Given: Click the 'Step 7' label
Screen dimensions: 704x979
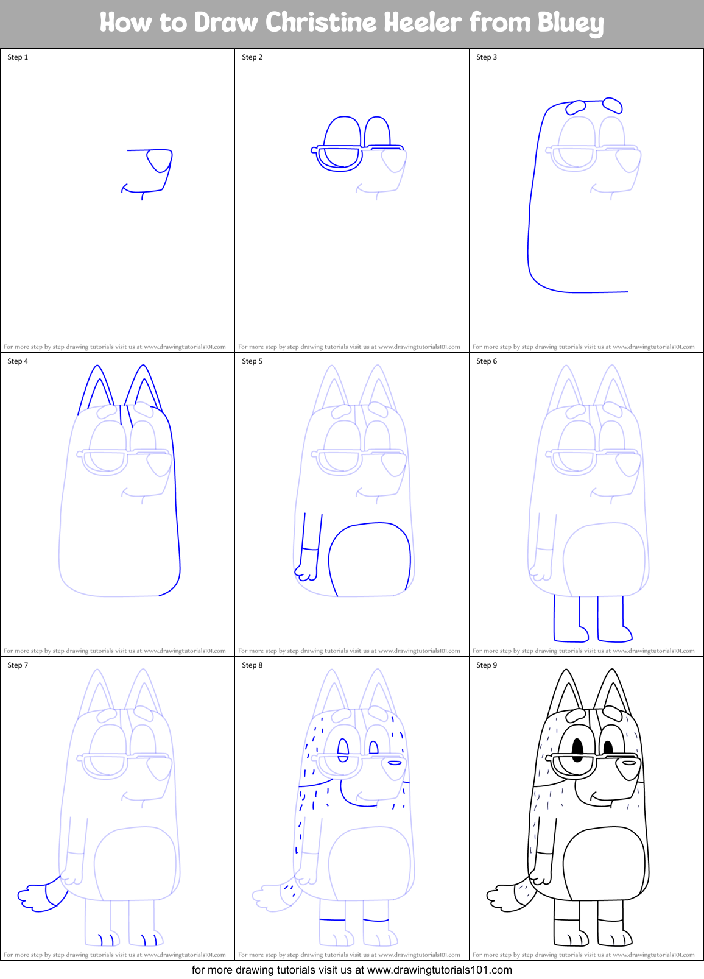Looking at the screenshot, I should click(x=18, y=665).
